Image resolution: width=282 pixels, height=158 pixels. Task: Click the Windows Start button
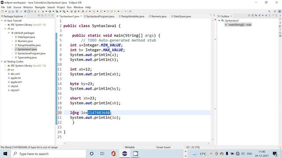[5, 154]
